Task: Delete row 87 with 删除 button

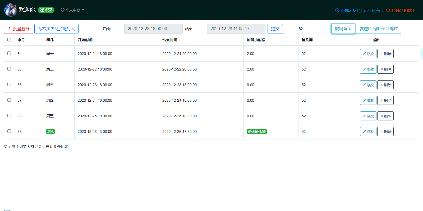Action: click(x=385, y=100)
